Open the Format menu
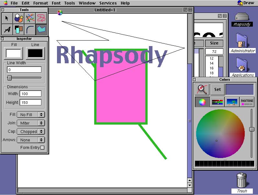 point(41,3)
